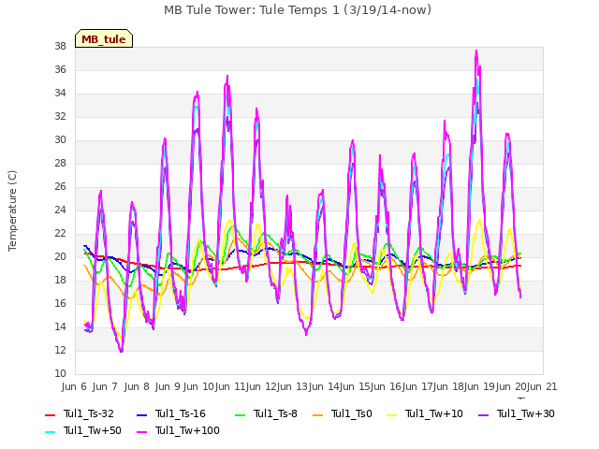Click the 28 y-axis tick label
This screenshot has width=599, height=449.
[60, 163]
